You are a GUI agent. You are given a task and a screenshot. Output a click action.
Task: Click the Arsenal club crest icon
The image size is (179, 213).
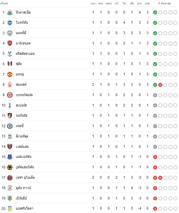[10, 43]
